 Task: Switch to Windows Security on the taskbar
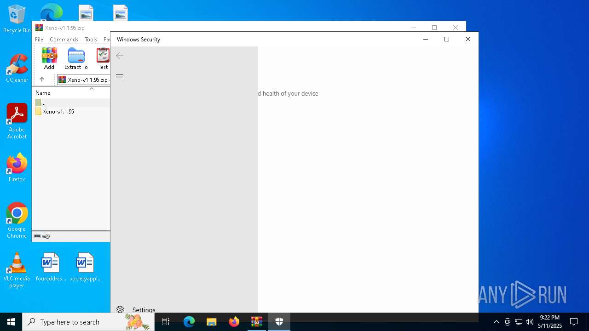point(279,322)
